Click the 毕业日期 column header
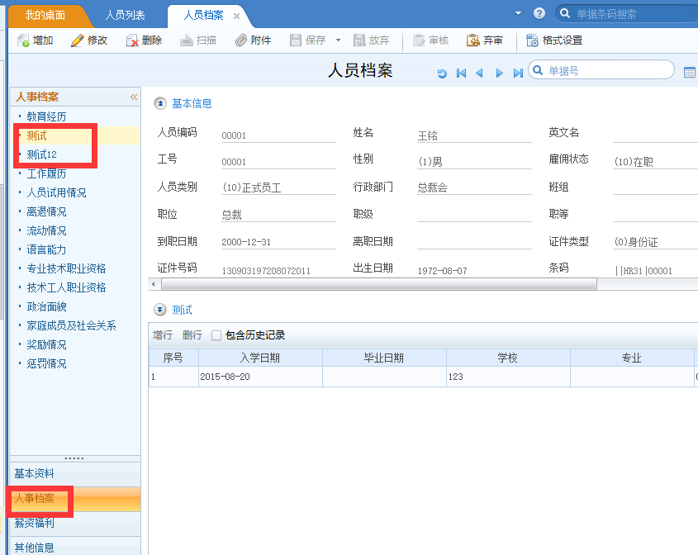 point(384,358)
